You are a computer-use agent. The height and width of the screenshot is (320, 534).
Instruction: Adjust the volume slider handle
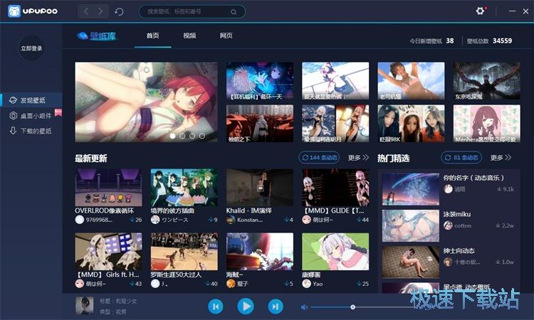(353, 307)
